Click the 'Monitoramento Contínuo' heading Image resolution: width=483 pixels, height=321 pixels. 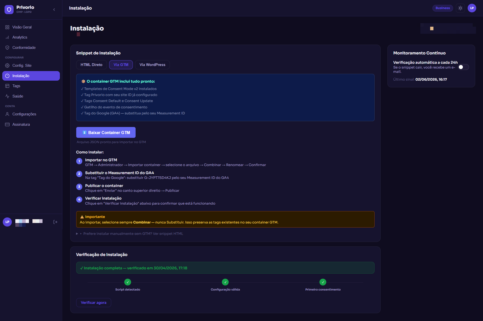419,53
